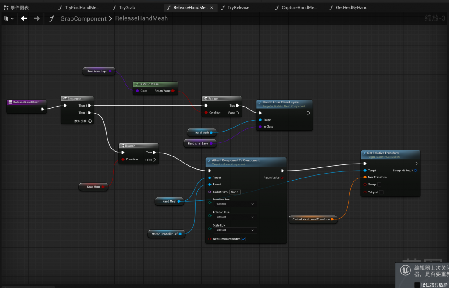Viewport: 449px width, 288px height.
Task: Switch to the TryGrab tab
Action: click(126, 7)
